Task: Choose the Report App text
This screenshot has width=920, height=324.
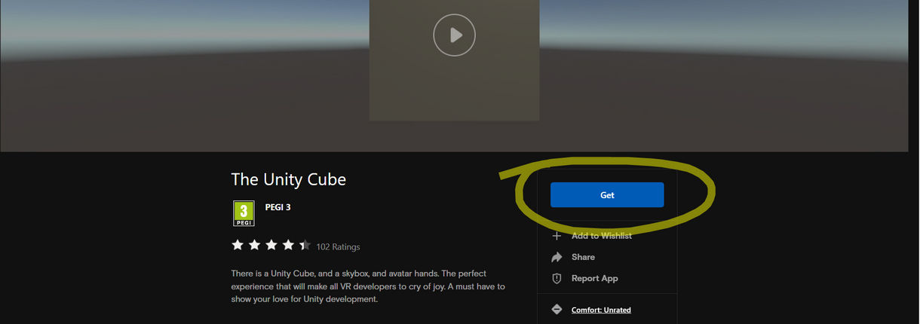Action: tap(594, 278)
